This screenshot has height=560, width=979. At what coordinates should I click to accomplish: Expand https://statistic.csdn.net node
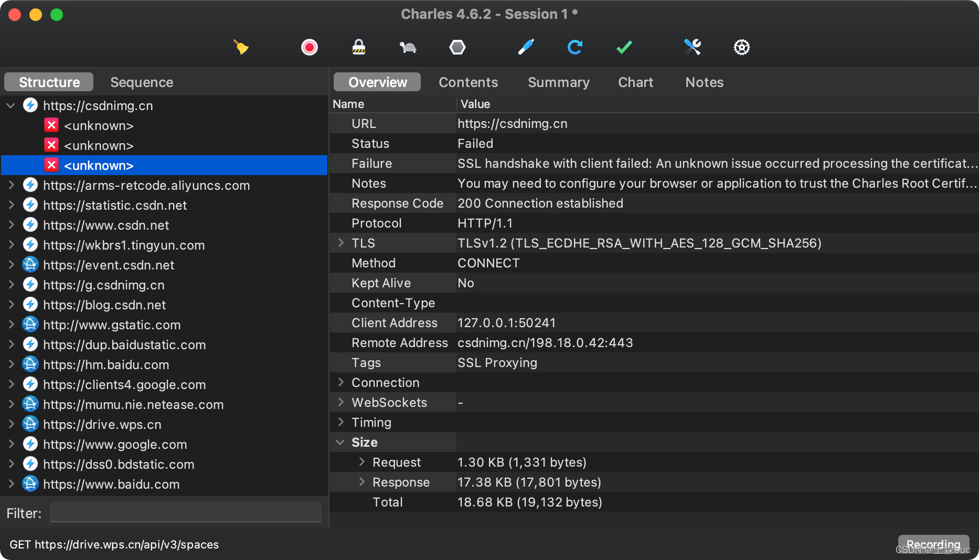[x=10, y=205]
